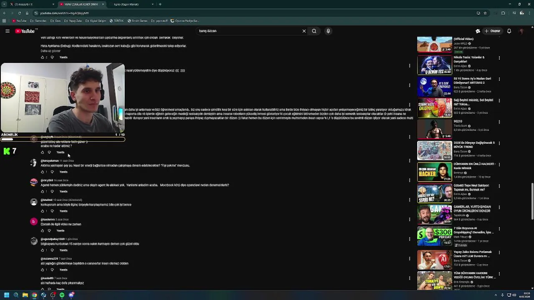Viewport: 534px width, 300px height.
Task: Like the 'Ebstein ile ilgili video' comment
Action: (42, 230)
